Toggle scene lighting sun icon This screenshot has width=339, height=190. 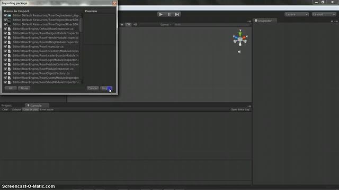click(122, 25)
